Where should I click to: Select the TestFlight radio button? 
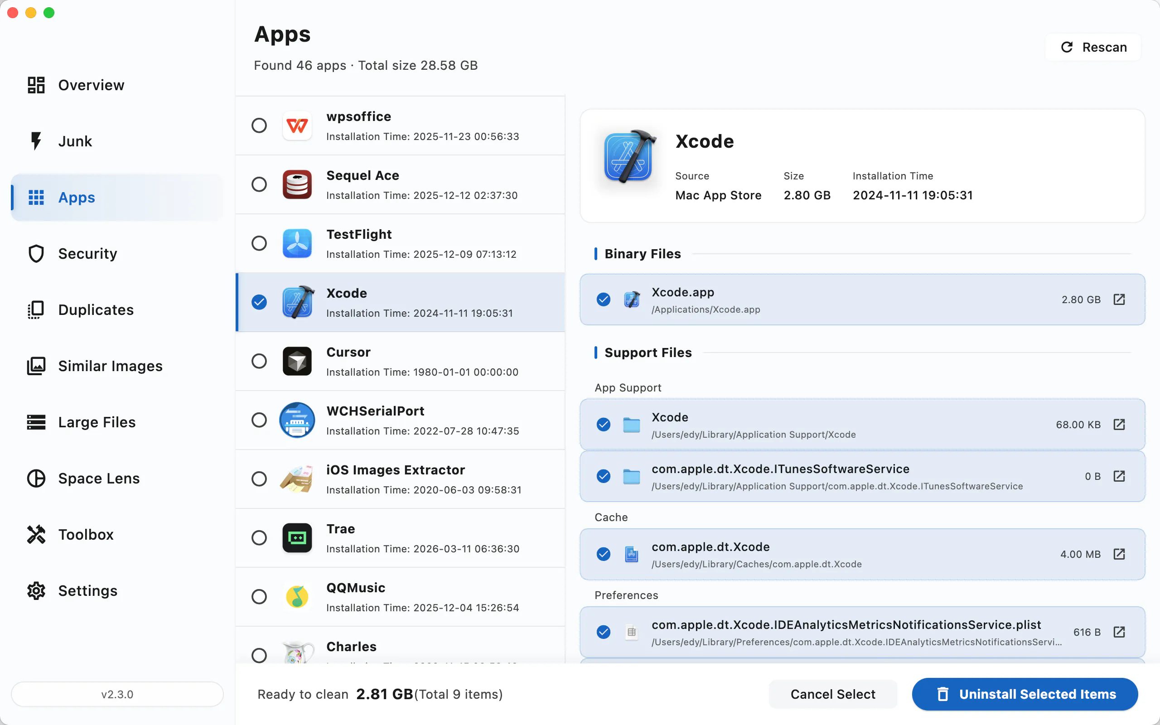(x=259, y=243)
